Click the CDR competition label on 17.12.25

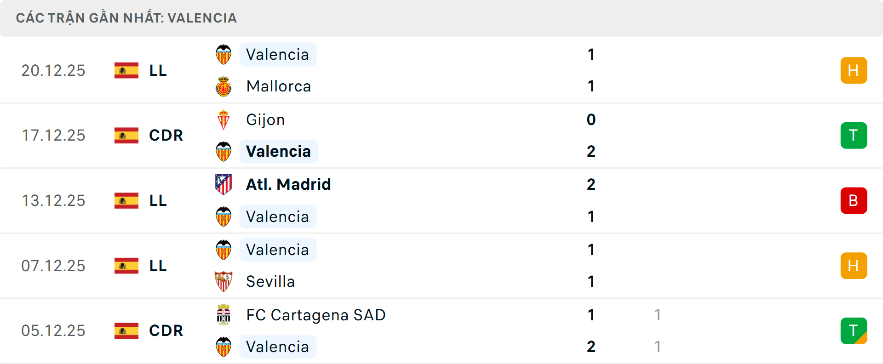(x=166, y=136)
